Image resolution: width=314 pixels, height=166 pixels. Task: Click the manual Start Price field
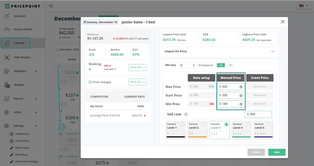click(230, 95)
